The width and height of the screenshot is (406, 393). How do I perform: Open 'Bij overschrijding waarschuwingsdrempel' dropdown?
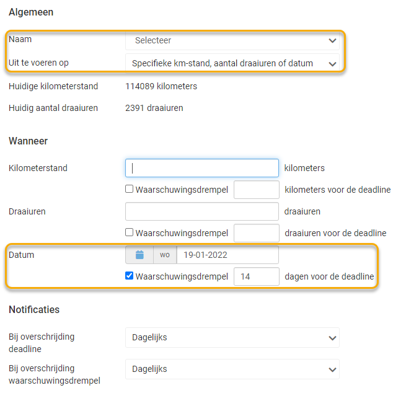[232, 369]
